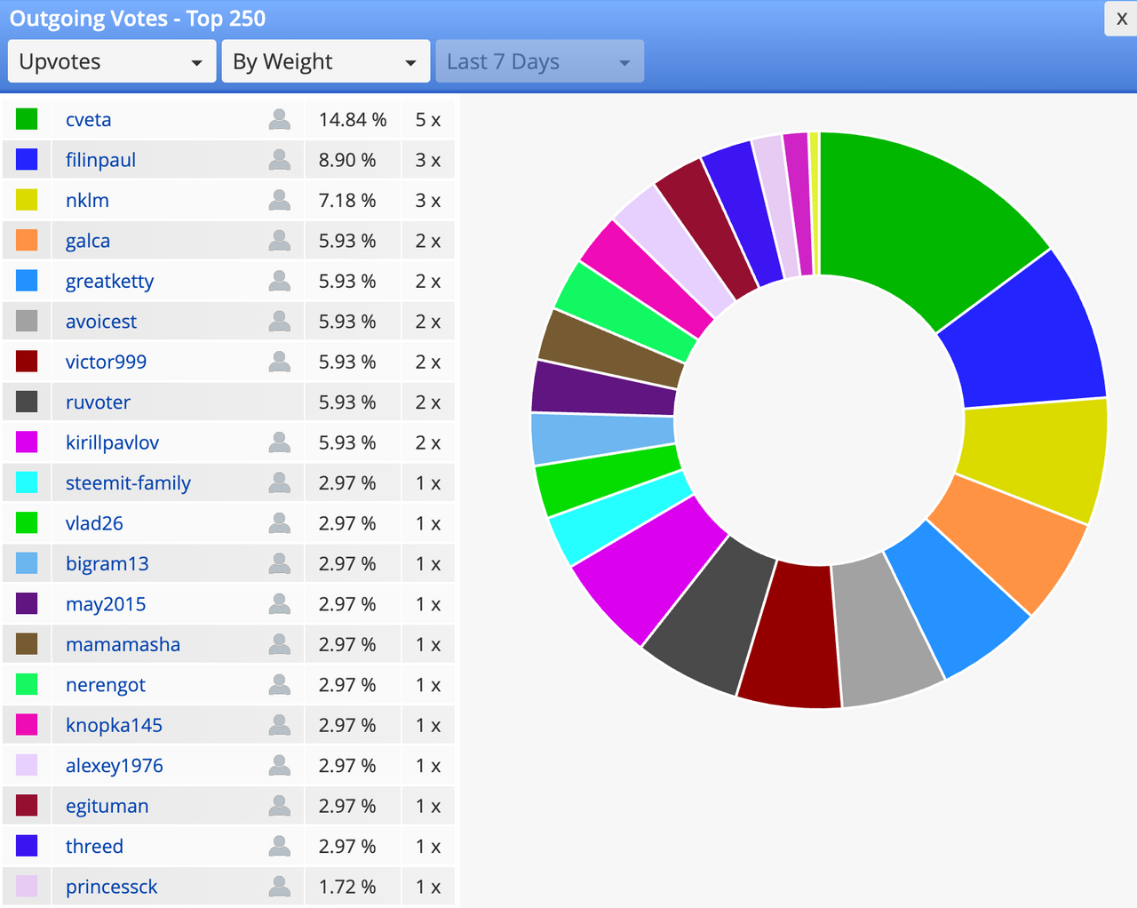The height and width of the screenshot is (908, 1137).
Task: Select the 8.90 % weight value
Action: tap(347, 160)
